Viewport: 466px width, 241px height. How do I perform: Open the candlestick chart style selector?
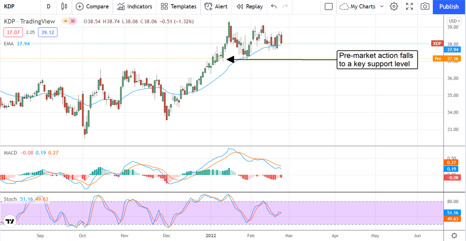point(64,7)
